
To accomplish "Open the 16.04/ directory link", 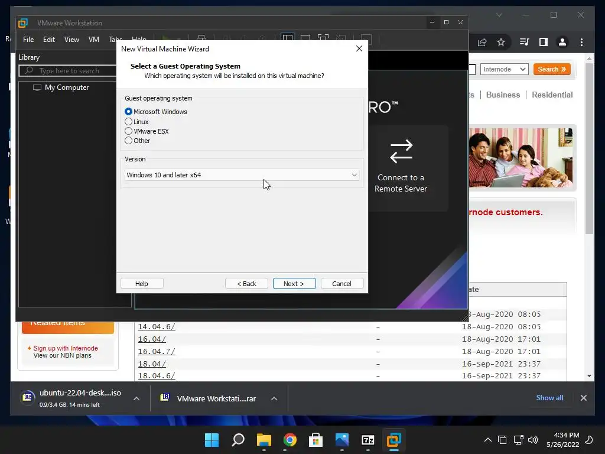I will point(152,339).
